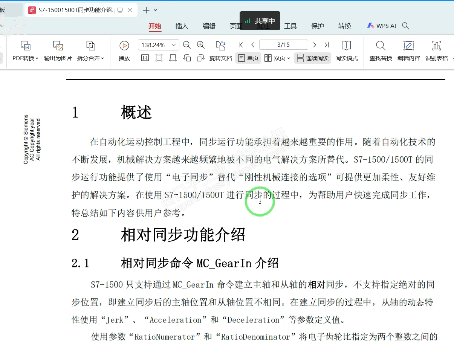This screenshot has width=454, height=345.
Task: Switch to the 插入 (Insert) ribbon tab
Action: pyautogui.click(x=182, y=26)
